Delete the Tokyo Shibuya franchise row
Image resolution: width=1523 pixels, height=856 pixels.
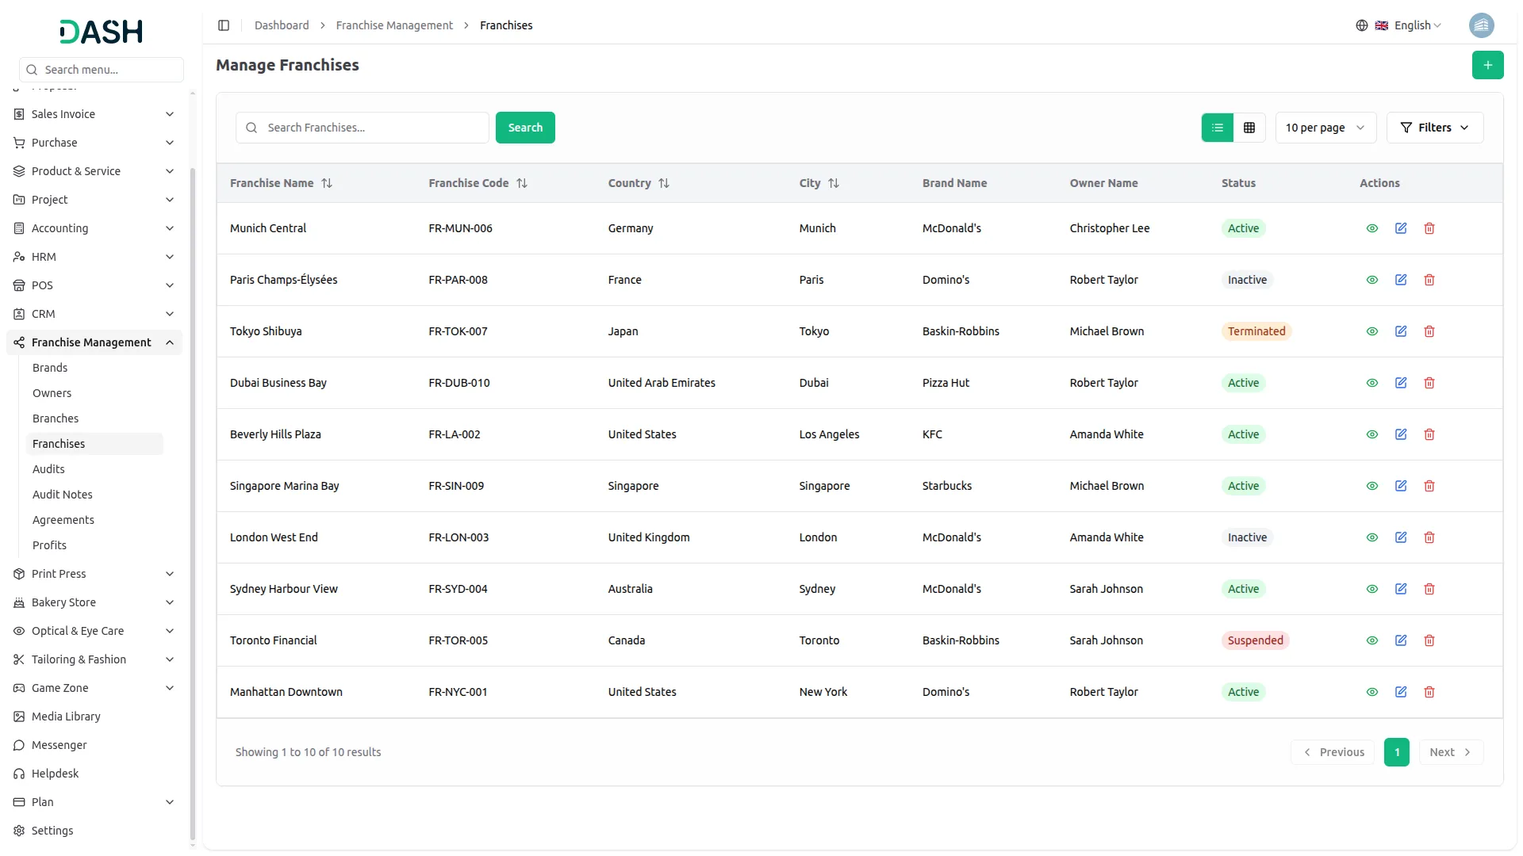tap(1429, 331)
